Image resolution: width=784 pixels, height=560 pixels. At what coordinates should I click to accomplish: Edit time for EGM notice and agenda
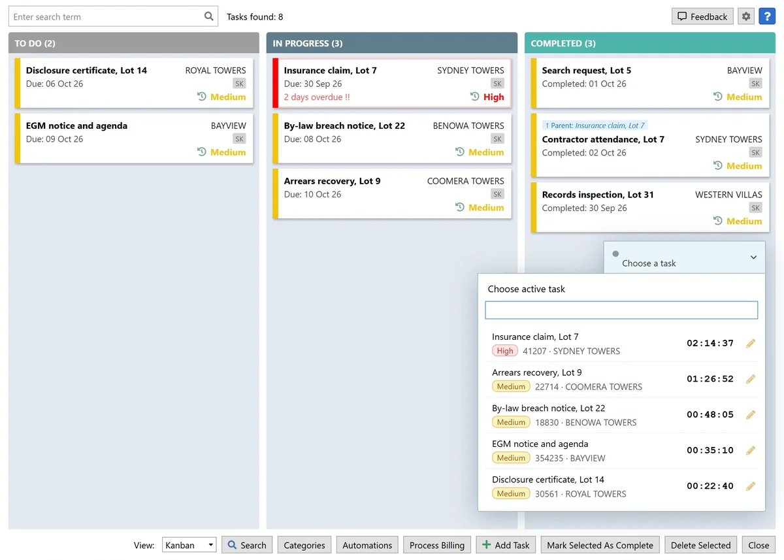point(751,450)
